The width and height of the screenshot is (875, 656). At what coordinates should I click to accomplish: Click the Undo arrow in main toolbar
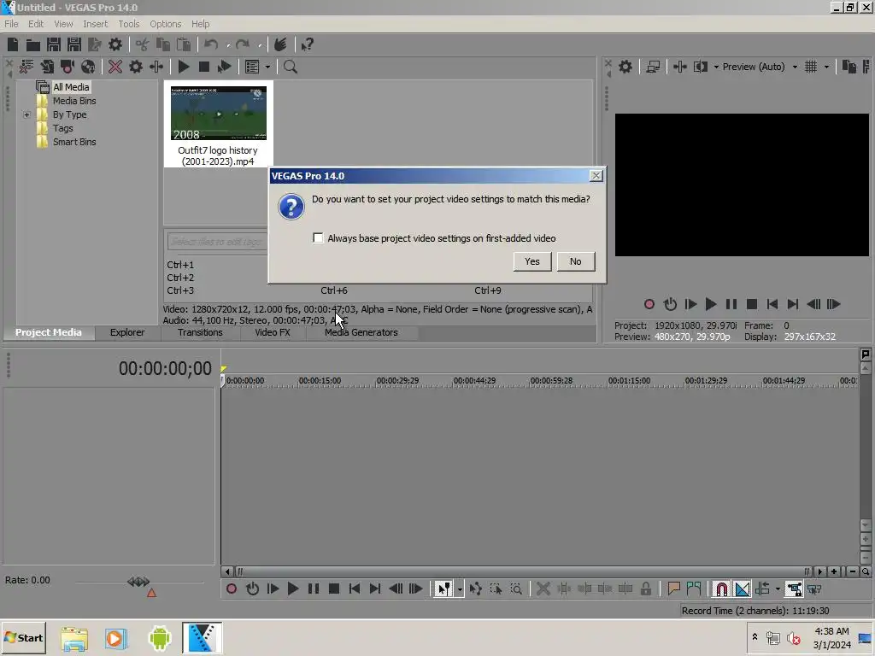point(211,44)
